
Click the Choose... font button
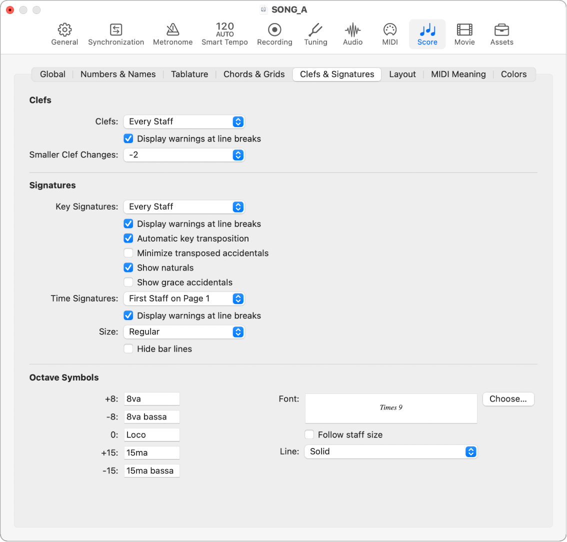(x=508, y=399)
